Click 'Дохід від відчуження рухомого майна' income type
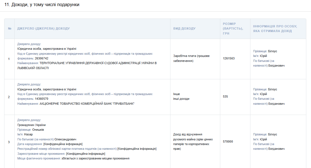Viewport: 311px width, 168px height. [x=193, y=142]
